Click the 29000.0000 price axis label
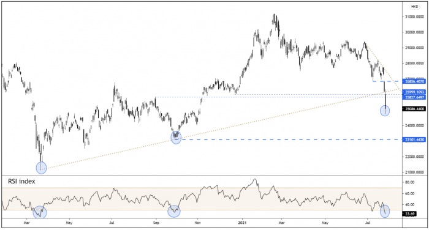The height and width of the screenshot is (230, 429). click(415, 48)
